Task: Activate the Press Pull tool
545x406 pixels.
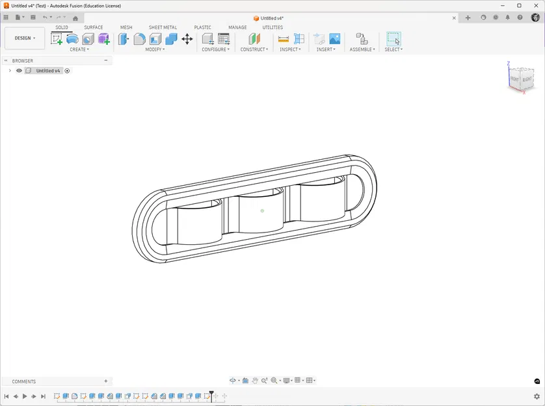Action: pos(122,39)
